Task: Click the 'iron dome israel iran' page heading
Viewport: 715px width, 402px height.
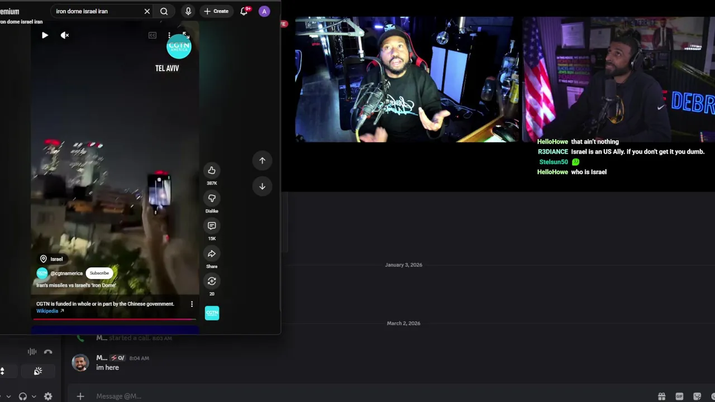Action: click(x=21, y=22)
